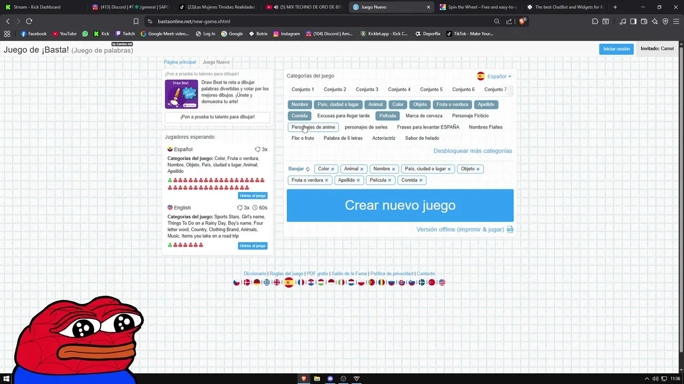This screenshot has width=684, height=384.
Task: Open the Español language dropdown
Action: (x=494, y=76)
